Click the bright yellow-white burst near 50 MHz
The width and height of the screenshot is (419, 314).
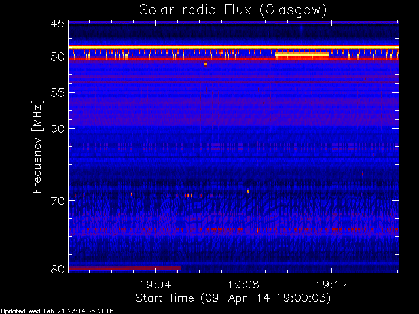pos(302,54)
